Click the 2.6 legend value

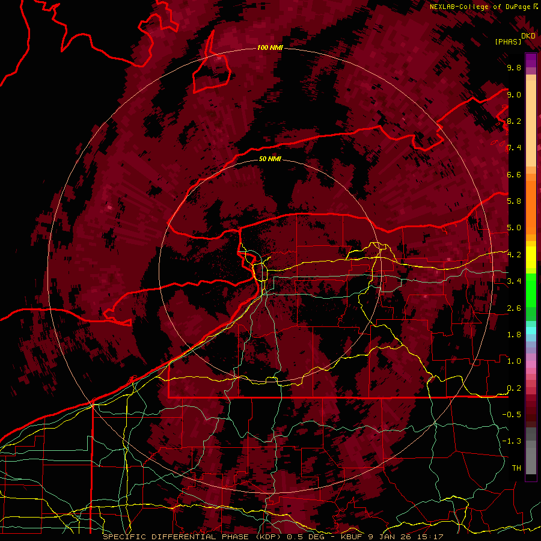tap(514, 308)
